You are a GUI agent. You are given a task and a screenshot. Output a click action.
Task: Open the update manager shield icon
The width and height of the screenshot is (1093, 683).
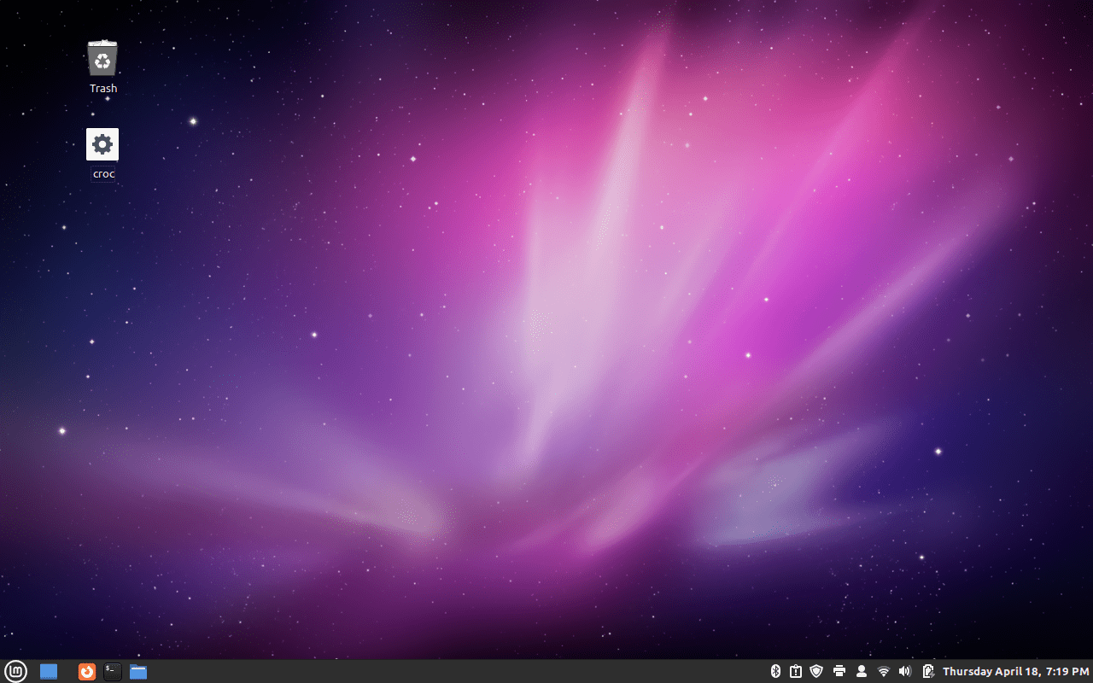(x=817, y=671)
